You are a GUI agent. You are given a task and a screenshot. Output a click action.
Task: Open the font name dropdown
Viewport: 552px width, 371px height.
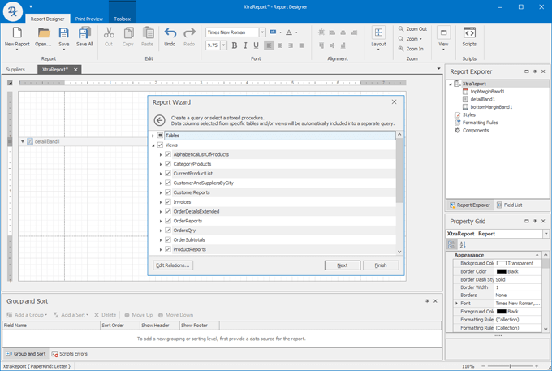(x=262, y=32)
